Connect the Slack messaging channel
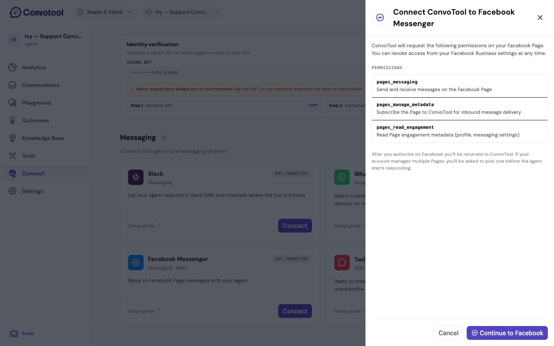554x346 pixels. coord(295,226)
